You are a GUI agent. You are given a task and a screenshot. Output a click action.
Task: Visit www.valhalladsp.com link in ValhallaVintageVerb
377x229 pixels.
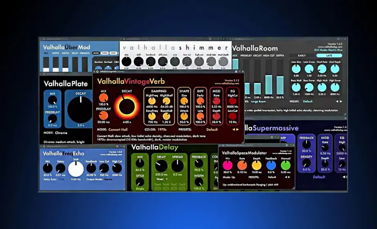click(227, 83)
